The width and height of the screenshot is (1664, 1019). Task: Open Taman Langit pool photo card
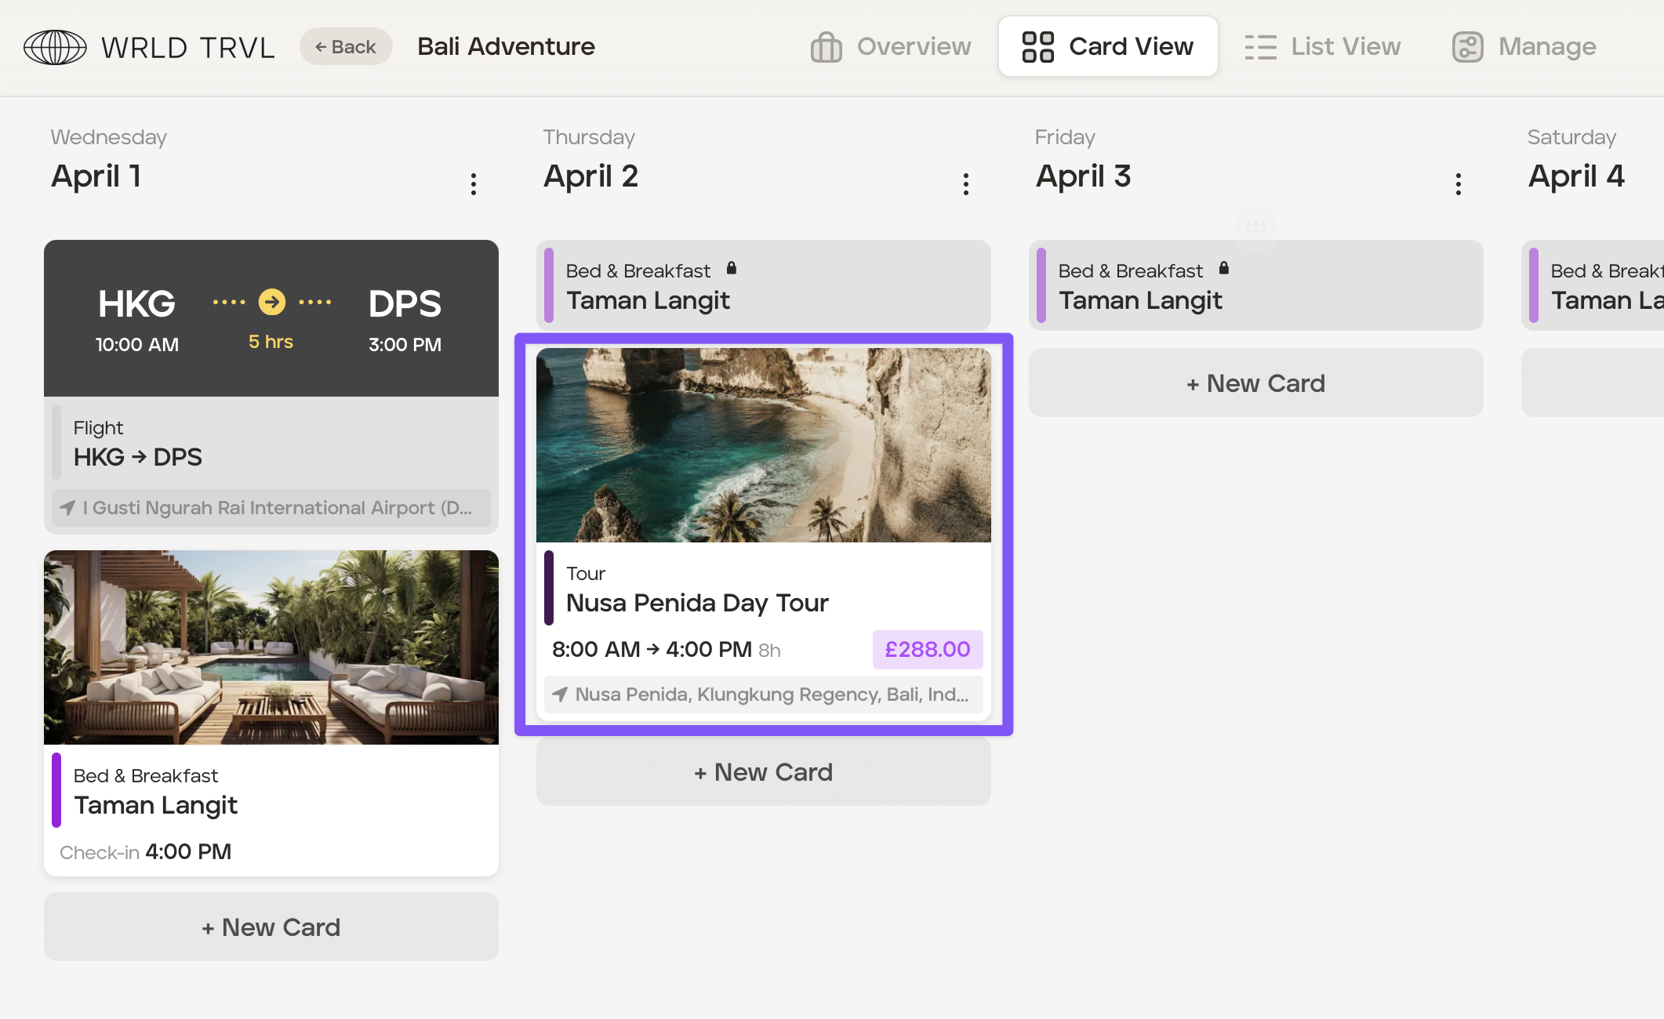(x=271, y=647)
